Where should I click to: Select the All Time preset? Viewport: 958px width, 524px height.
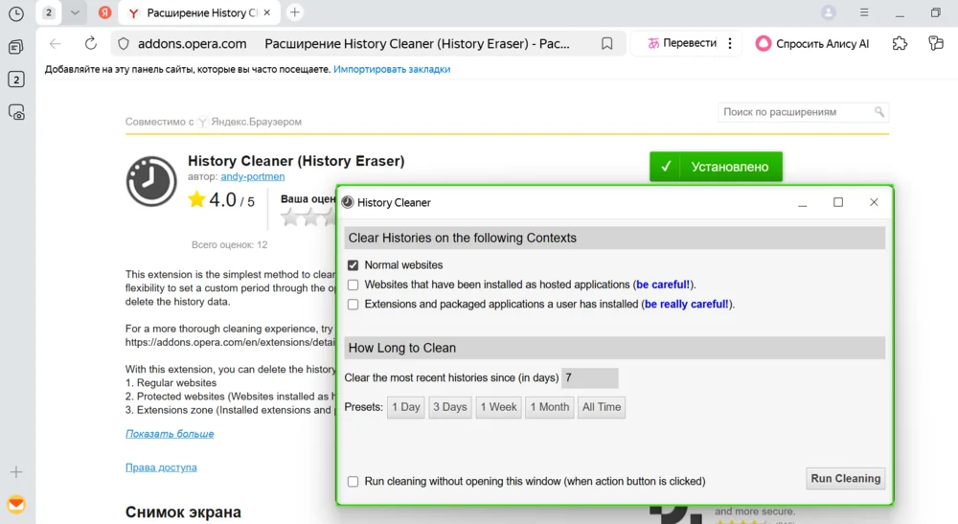[602, 407]
